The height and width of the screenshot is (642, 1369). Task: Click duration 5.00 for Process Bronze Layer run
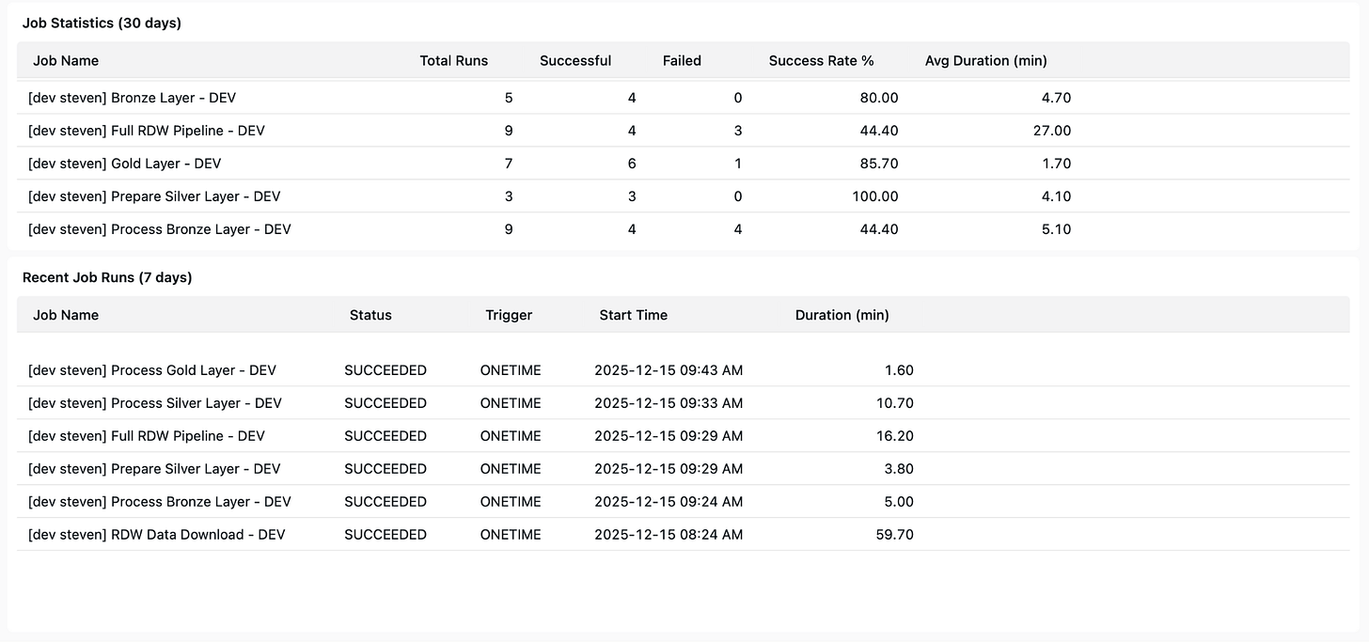click(899, 502)
